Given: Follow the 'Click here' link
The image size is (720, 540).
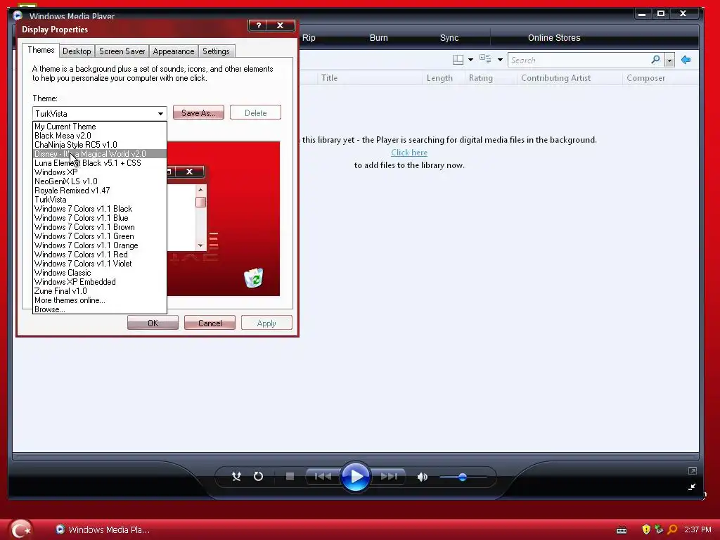Looking at the screenshot, I should tap(409, 153).
